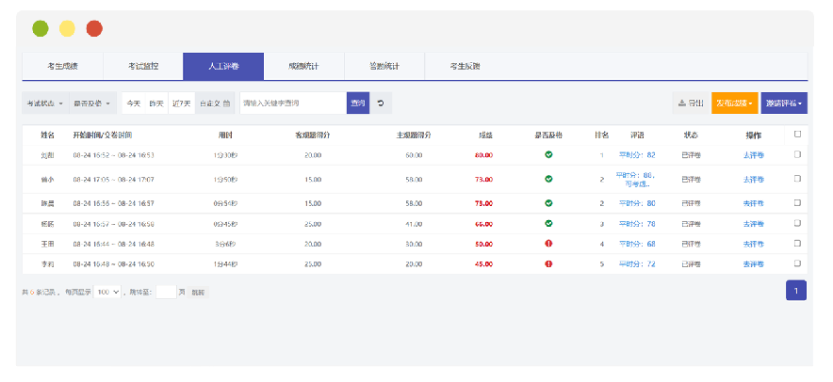Image resolution: width=833 pixels, height=382 pixels.
Task: Tick the select-all checkbox in the table header
Action: [x=797, y=135]
